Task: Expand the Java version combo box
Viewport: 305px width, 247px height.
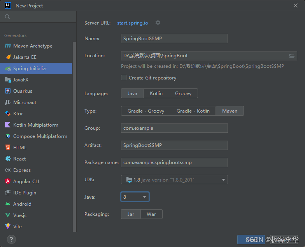Action: click(144, 197)
